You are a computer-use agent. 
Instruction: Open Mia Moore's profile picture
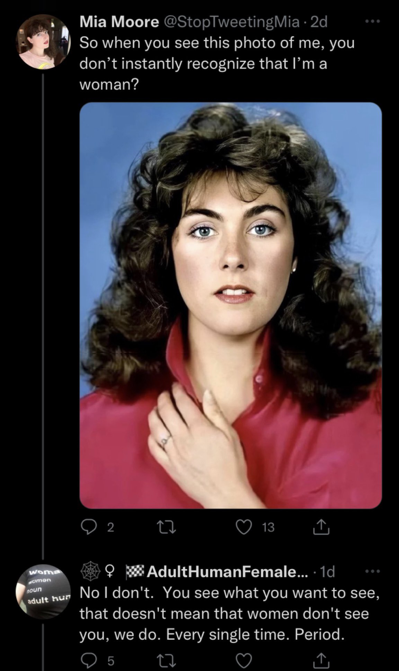pyautogui.click(x=43, y=42)
